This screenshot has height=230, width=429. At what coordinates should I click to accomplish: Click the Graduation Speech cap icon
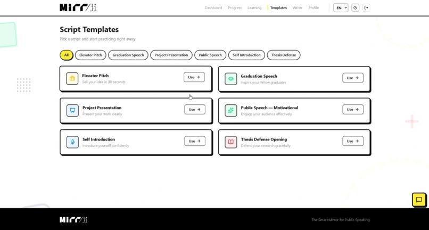[230, 79]
